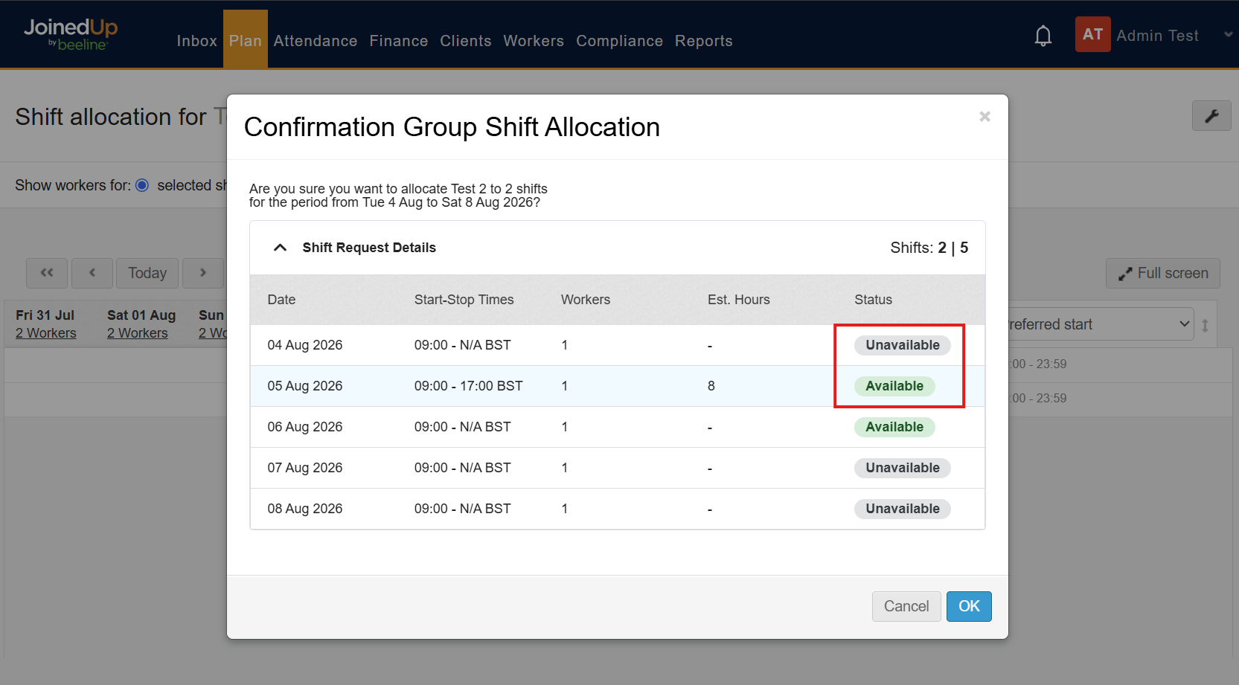Open the Finance menu
The image size is (1239, 685).
[x=399, y=41]
